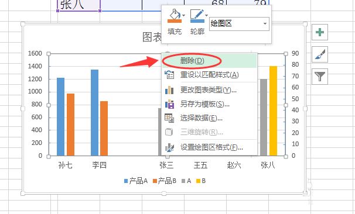This screenshot has height=214, width=355.
Task: Click the gray 张八 A bar
Action: pyautogui.click(x=264, y=118)
